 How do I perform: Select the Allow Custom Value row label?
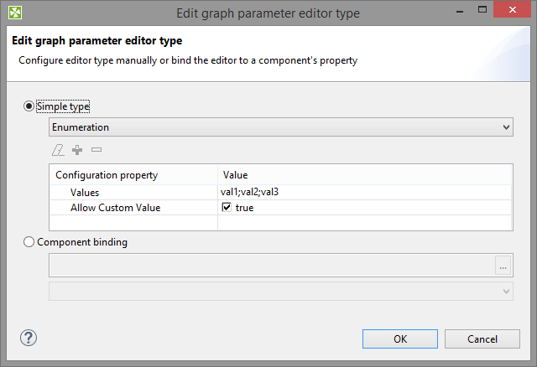(115, 207)
